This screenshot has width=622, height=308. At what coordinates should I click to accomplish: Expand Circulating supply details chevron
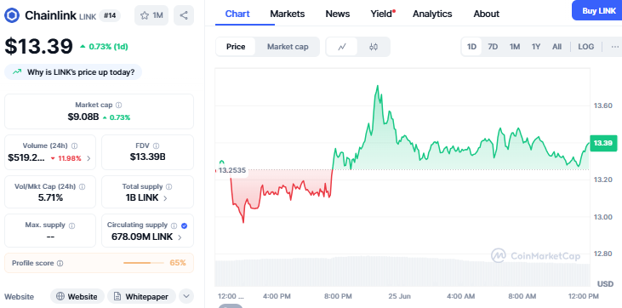point(180,237)
